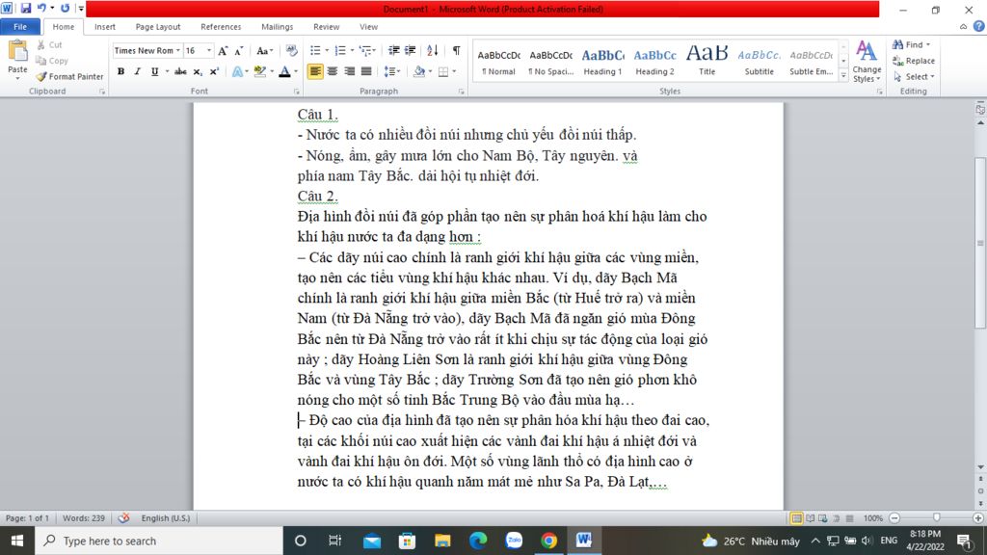Click the proofing errors icon in status bar
The image size is (987, 555).
tap(124, 517)
